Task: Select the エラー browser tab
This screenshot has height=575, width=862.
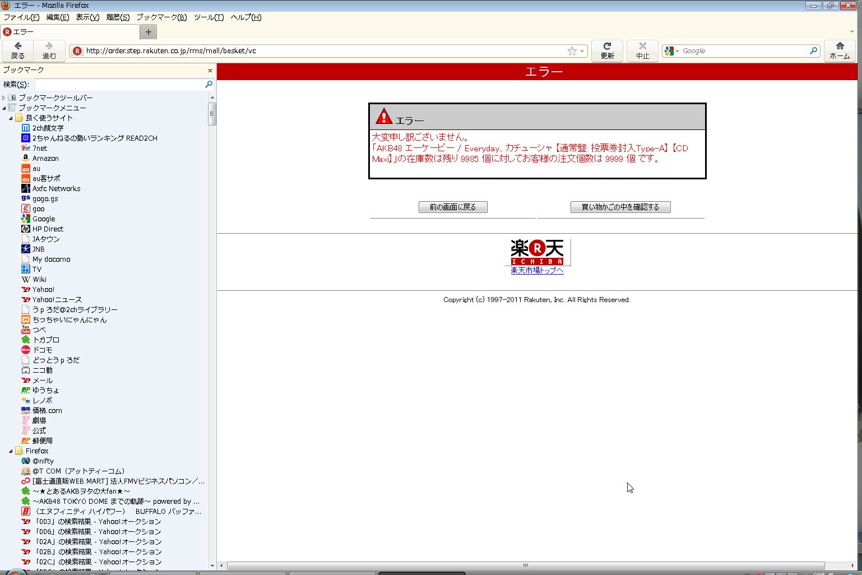Action: (x=69, y=32)
